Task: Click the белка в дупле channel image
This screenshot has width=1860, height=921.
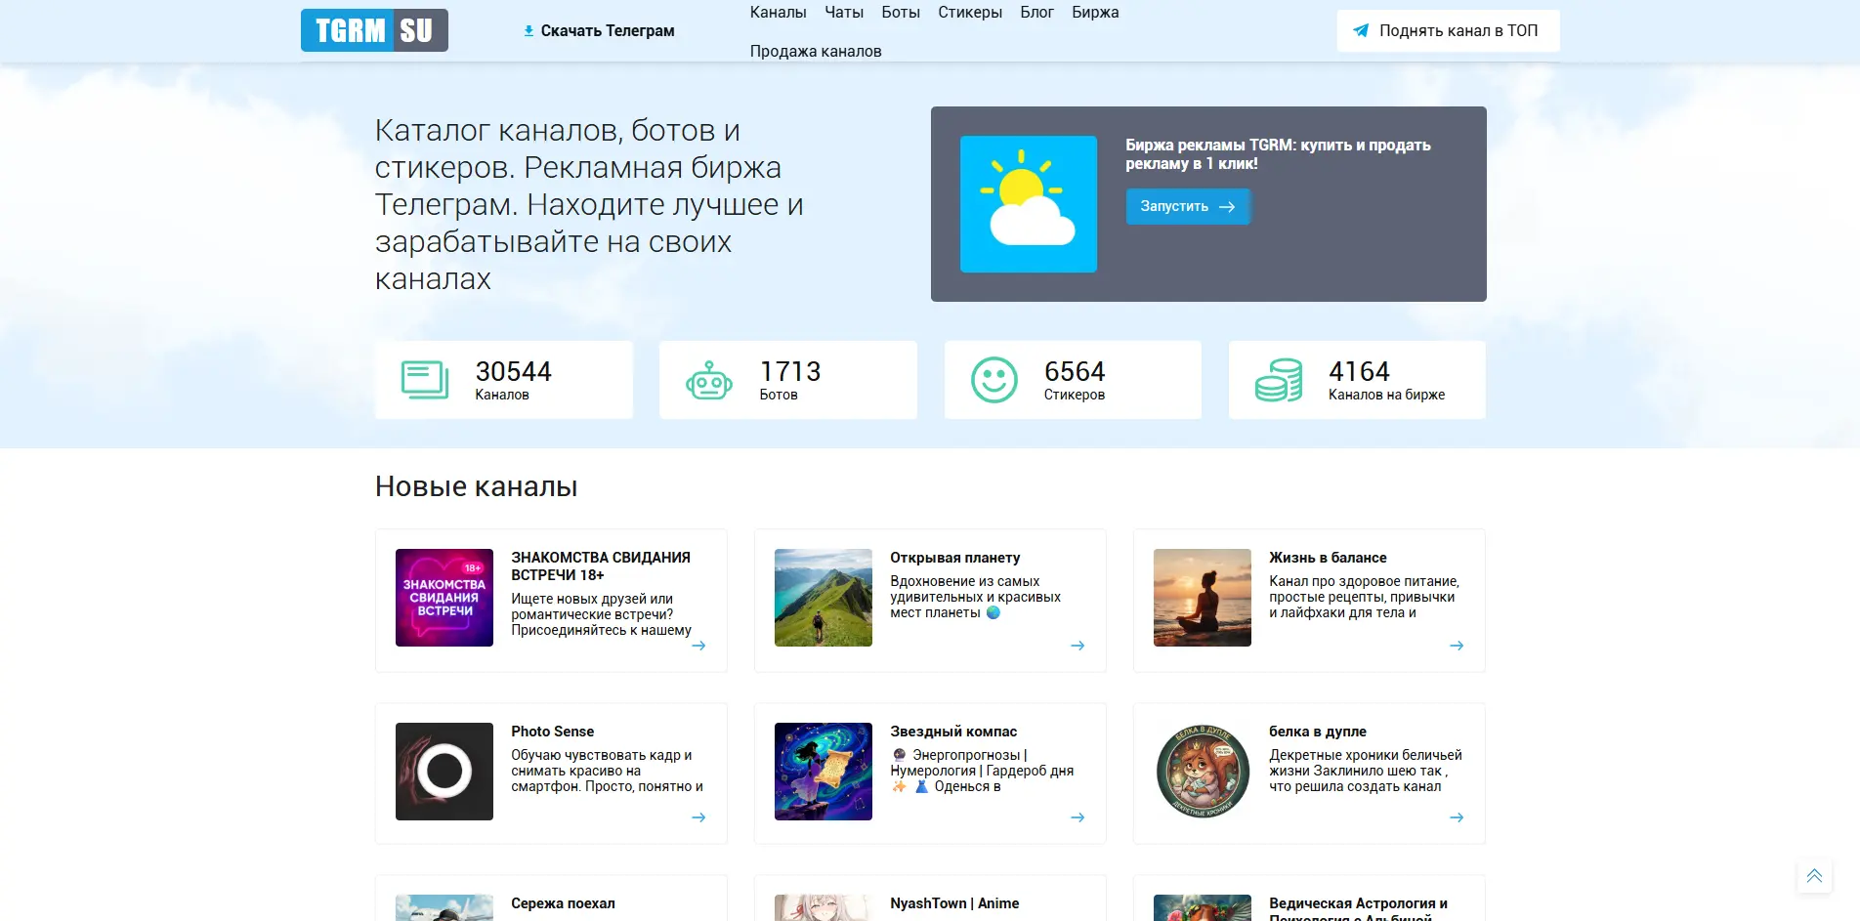Action: coord(1202,772)
